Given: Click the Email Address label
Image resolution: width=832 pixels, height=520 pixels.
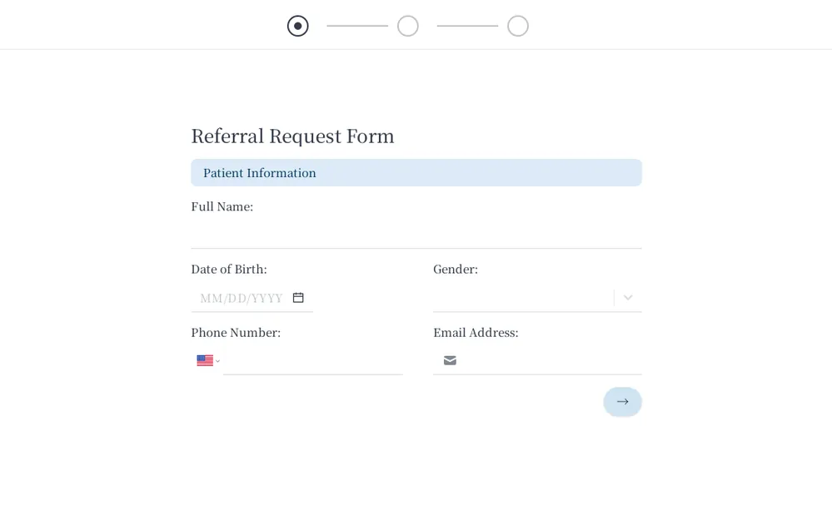Looking at the screenshot, I should tap(476, 333).
